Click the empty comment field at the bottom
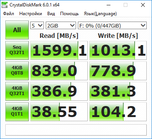This screenshot has width=152, height=139. [x=76, y=130]
